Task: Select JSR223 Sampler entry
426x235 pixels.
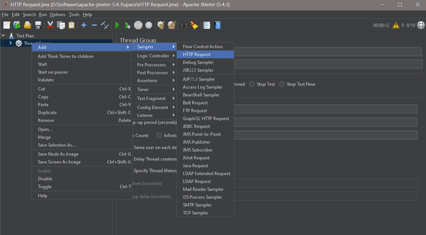Action: pos(205,70)
